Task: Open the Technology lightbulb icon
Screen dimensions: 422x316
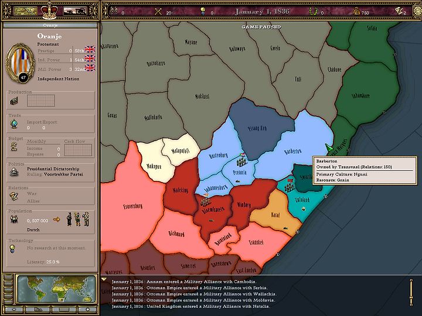Action: click(x=12, y=249)
